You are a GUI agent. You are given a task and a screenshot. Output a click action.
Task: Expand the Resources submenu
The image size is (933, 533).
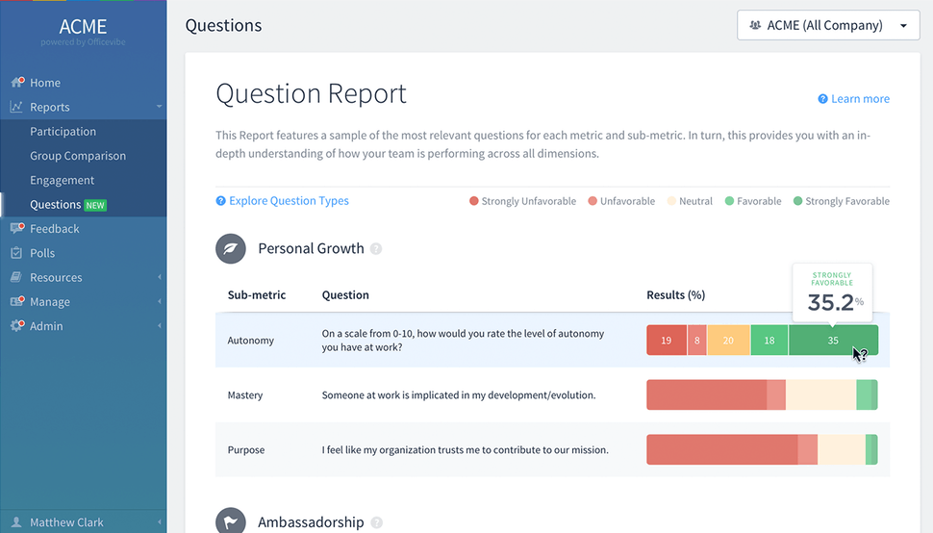click(x=159, y=278)
